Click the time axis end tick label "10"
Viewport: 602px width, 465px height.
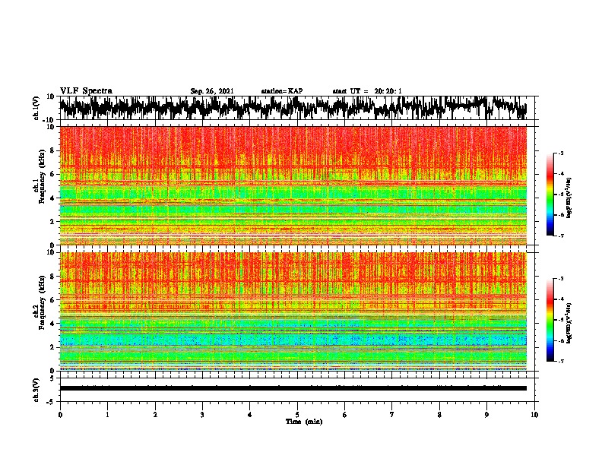534,415
